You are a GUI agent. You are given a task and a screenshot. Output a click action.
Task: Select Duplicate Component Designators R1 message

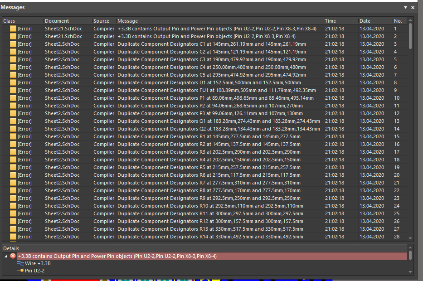[x=205, y=136]
